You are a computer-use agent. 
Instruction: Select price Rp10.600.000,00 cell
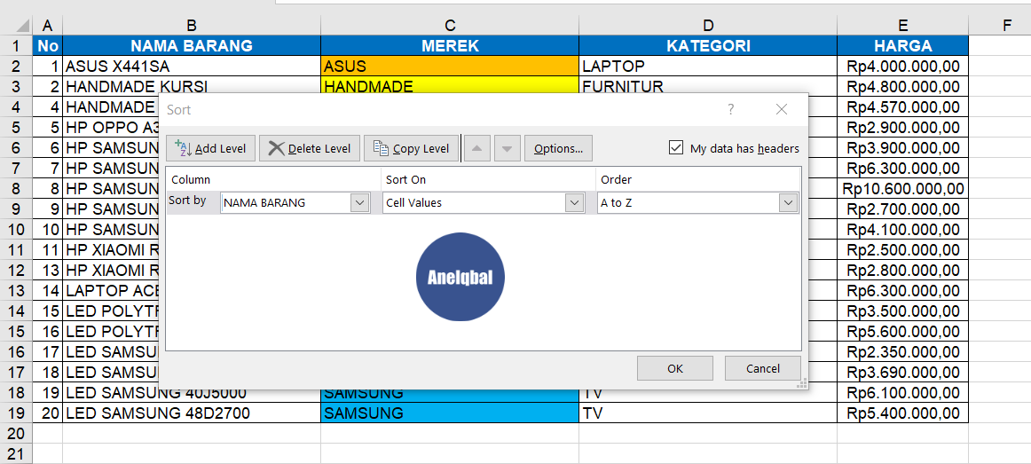pos(902,189)
